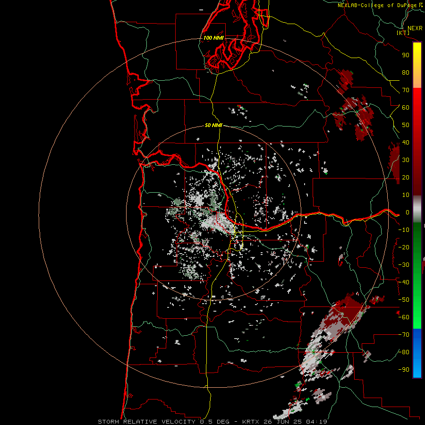The height and width of the screenshot is (425, 425).
Task: Click the blue bottom segment of the color bar
Action: coord(417,353)
